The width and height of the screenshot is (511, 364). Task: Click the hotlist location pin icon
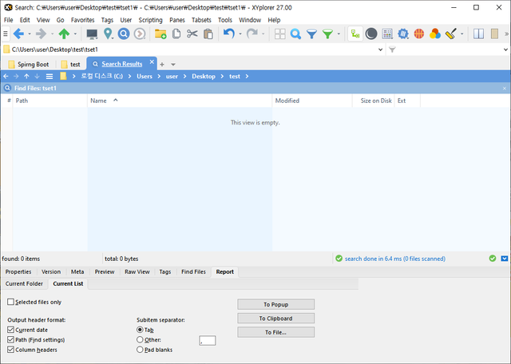[108, 34]
